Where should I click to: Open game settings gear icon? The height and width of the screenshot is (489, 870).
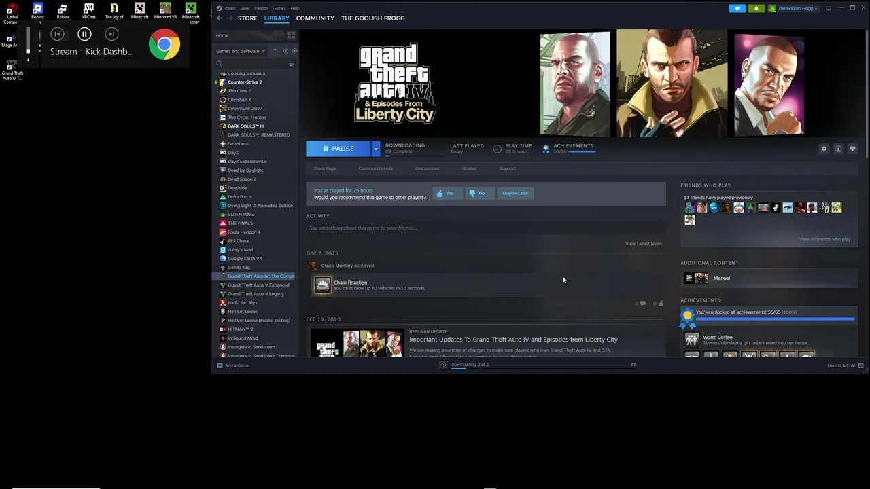[824, 149]
